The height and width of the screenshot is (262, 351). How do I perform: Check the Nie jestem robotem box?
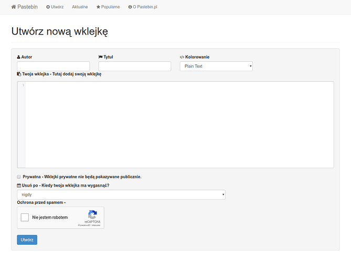(x=25, y=217)
